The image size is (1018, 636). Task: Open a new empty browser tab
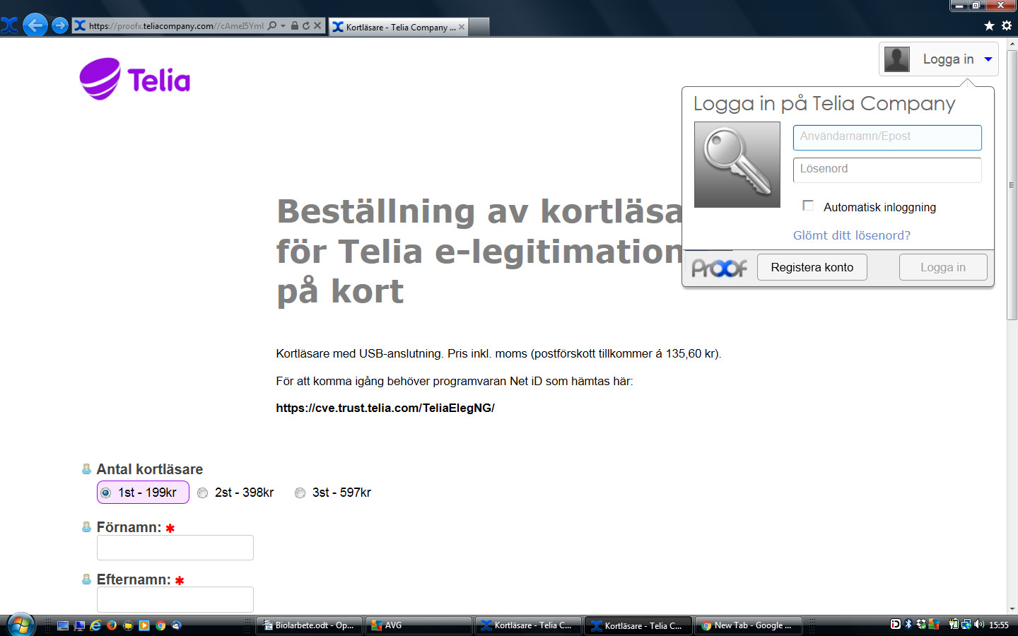tap(479, 27)
